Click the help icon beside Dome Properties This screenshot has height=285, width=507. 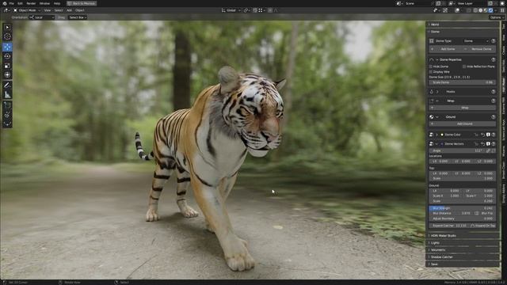pyautogui.click(x=493, y=60)
